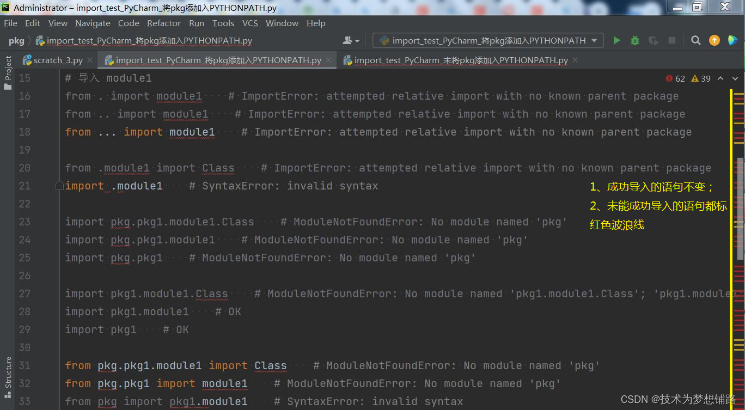745x410 pixels.
Task: Click the PyCharm app icon in title bar
Action: pos(6,8)
